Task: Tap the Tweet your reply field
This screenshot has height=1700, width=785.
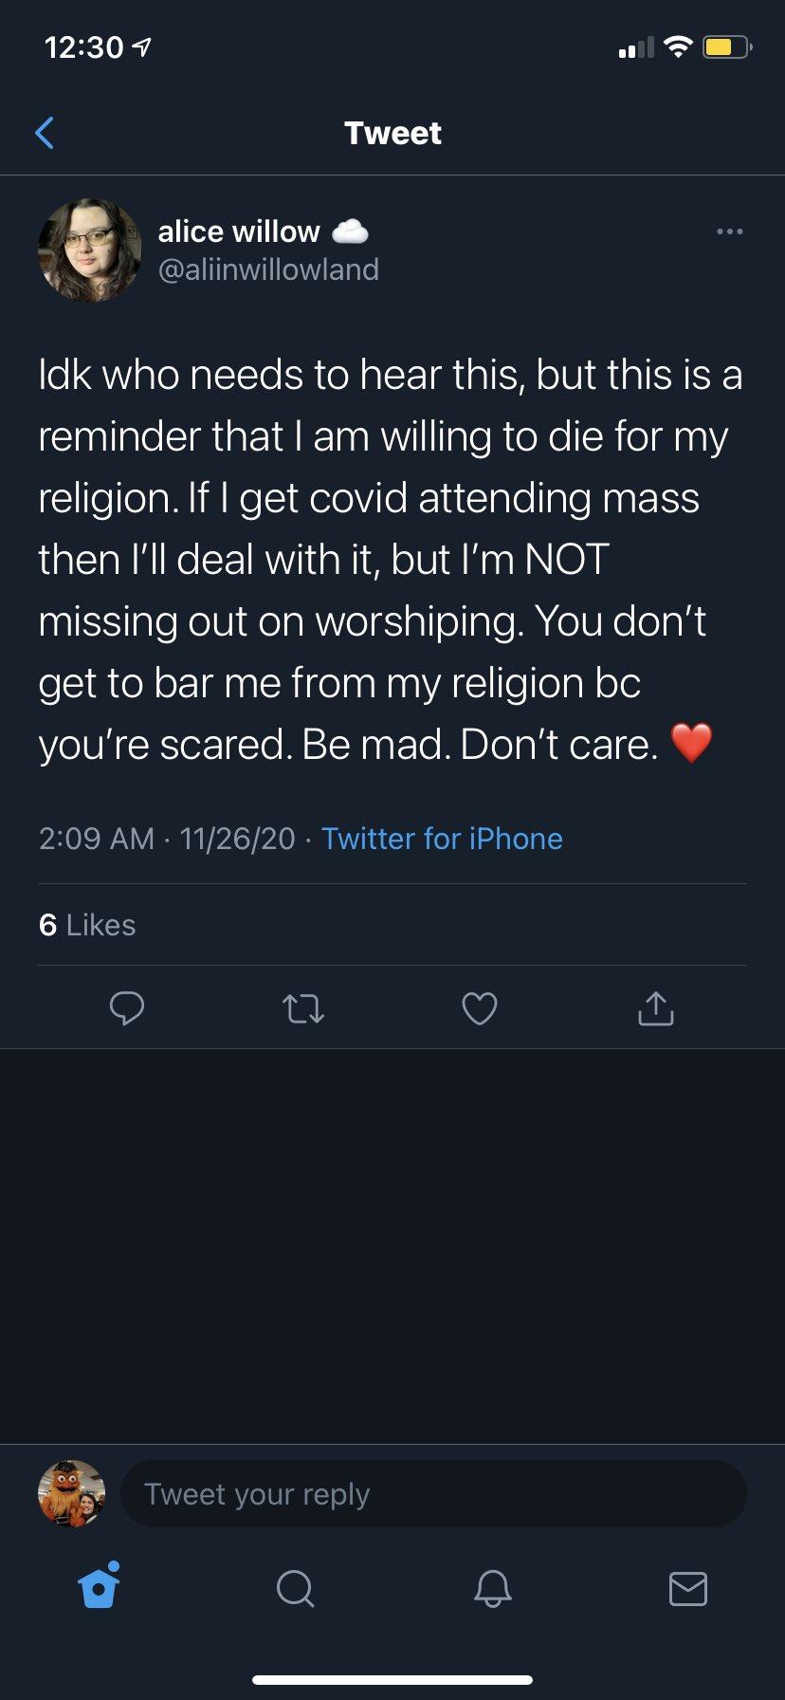Action: (x=433, y=1494)
